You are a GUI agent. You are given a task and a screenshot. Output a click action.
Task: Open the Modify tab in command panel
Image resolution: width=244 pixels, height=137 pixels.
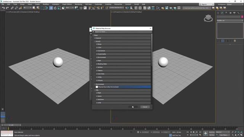222,13
